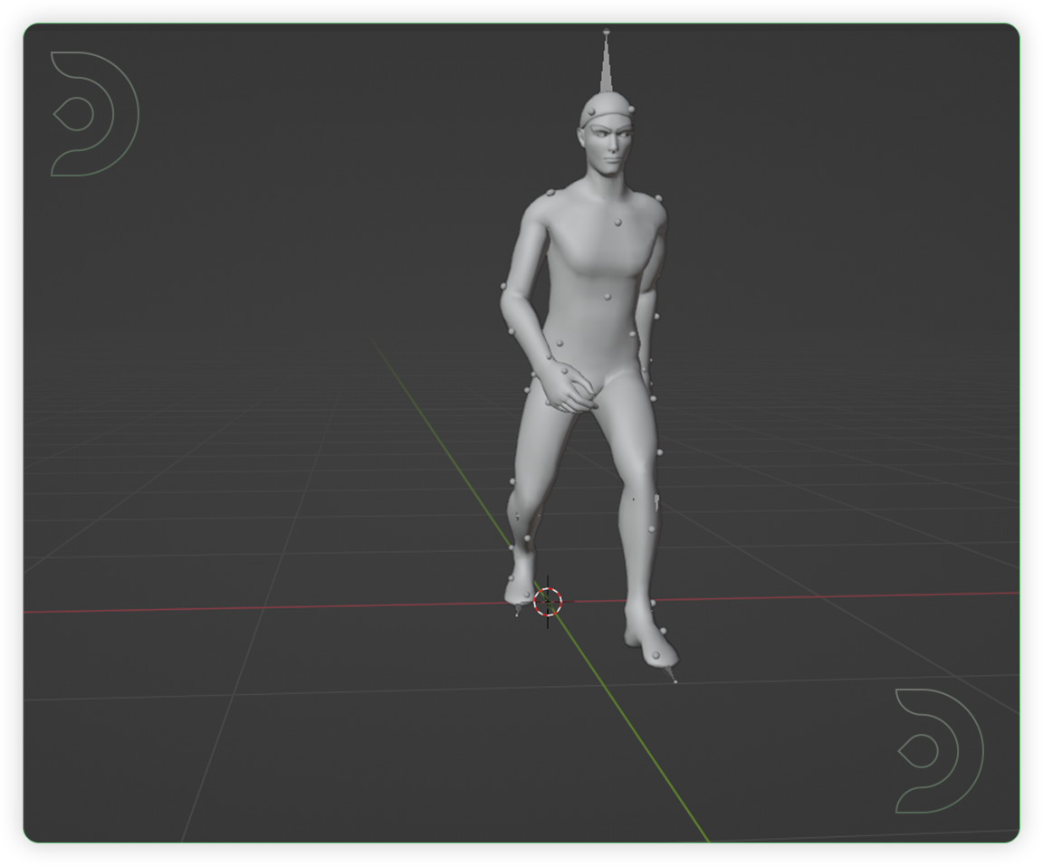Select the marker sphere on the character's chest
This screenshot has width=1043, height=866.
pos(617,222)
